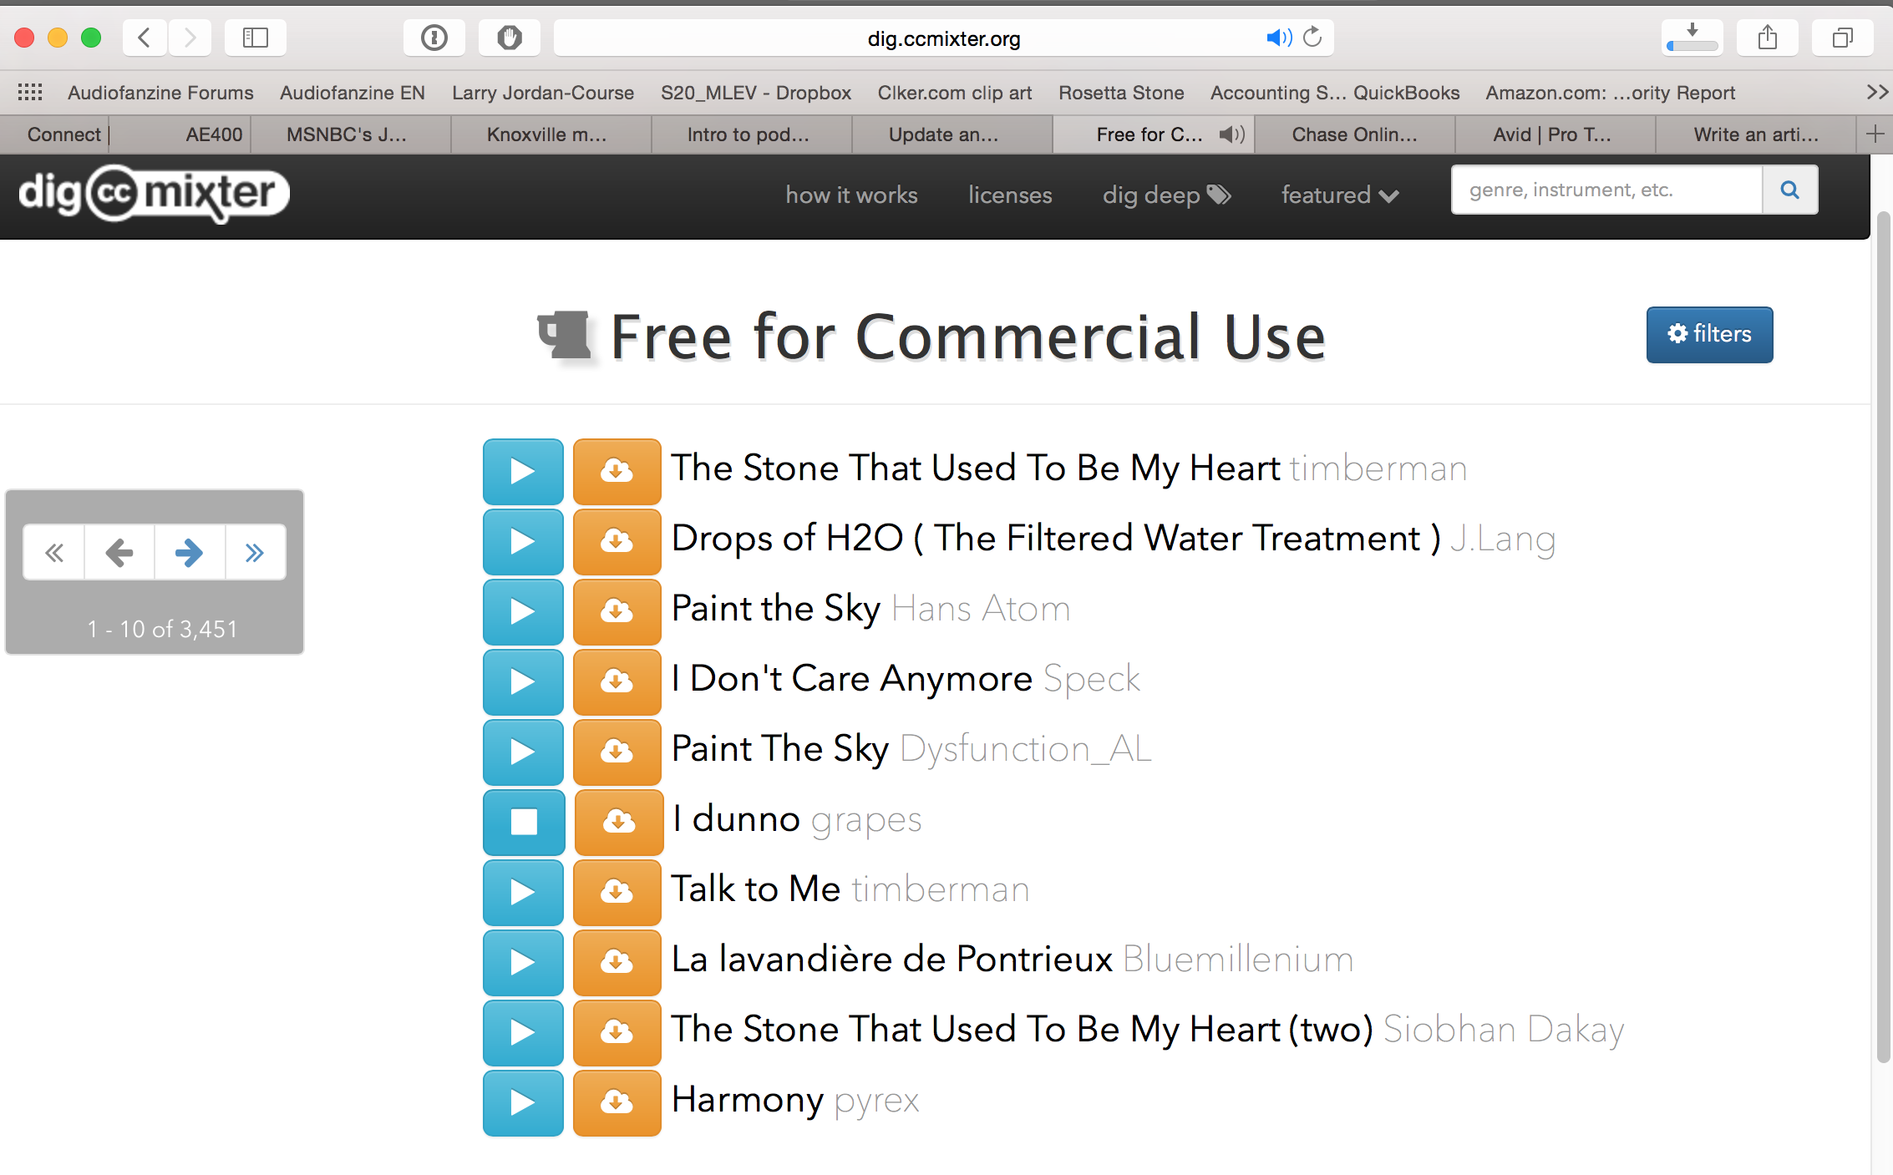Play Harmony by pyrex
The height and width of the screenshot is (1175, 1893).
(x=523, y=1102)
